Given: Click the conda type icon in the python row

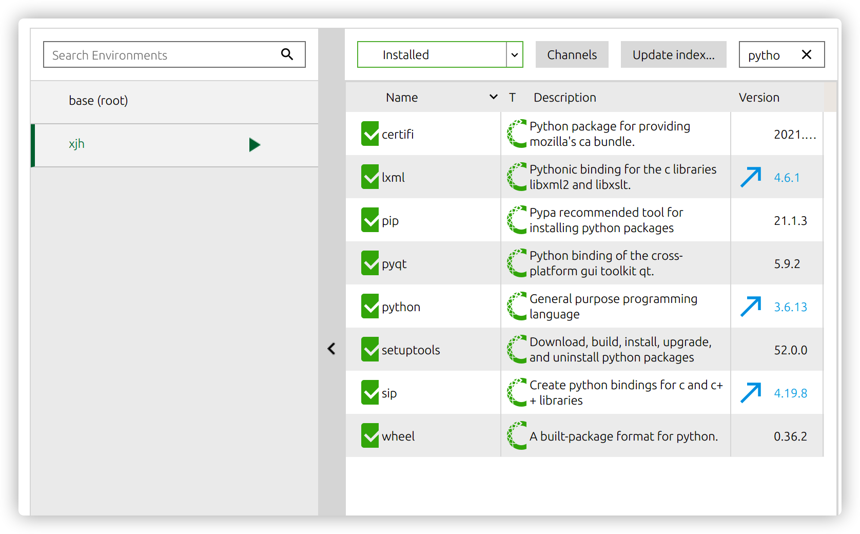Looking at the screenshot, I should click(517, 306).
